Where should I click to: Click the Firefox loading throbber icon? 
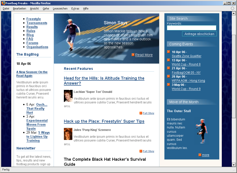pyautogui.click(x=233, y=8)
